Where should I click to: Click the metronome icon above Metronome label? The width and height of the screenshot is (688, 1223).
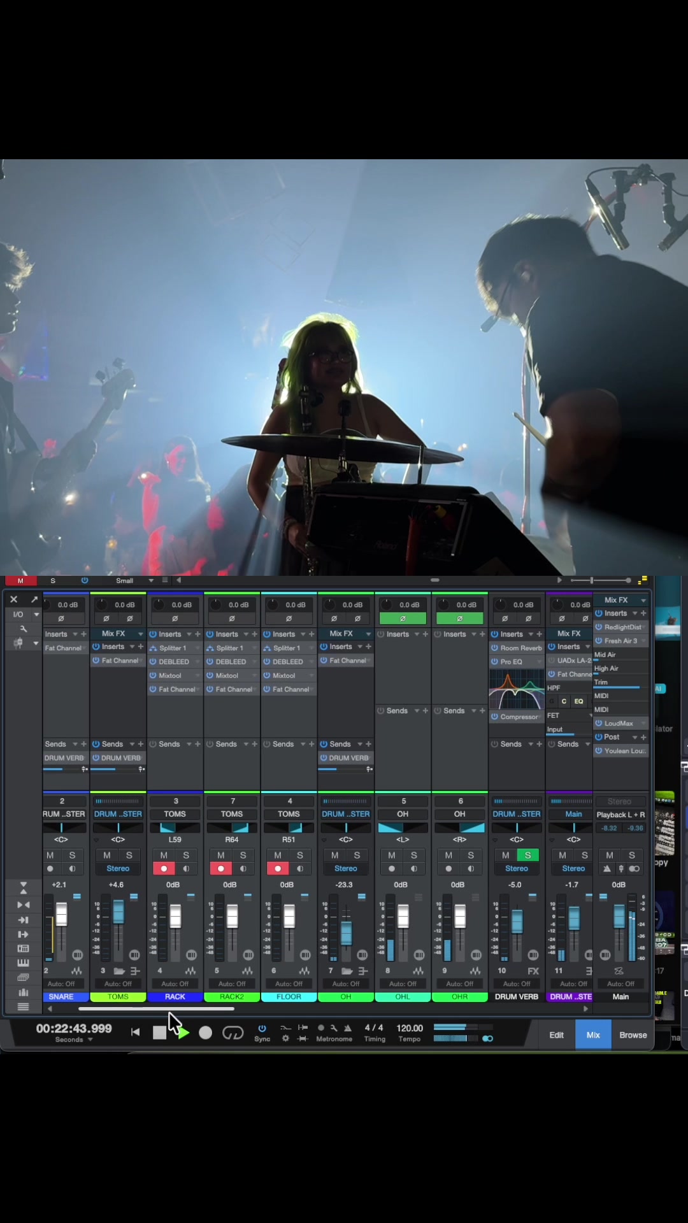point(348,1028)
